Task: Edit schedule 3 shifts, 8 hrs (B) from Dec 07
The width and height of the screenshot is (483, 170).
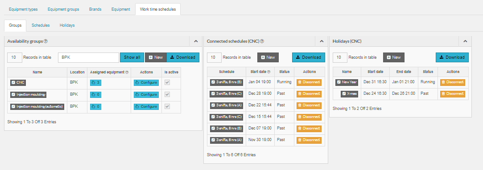Action: 227,129
